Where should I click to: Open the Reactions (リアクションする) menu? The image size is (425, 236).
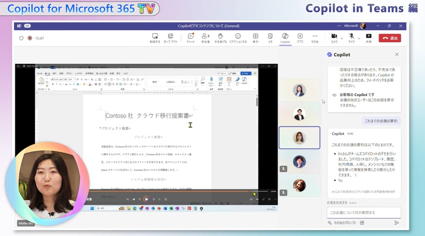(238, 38)
